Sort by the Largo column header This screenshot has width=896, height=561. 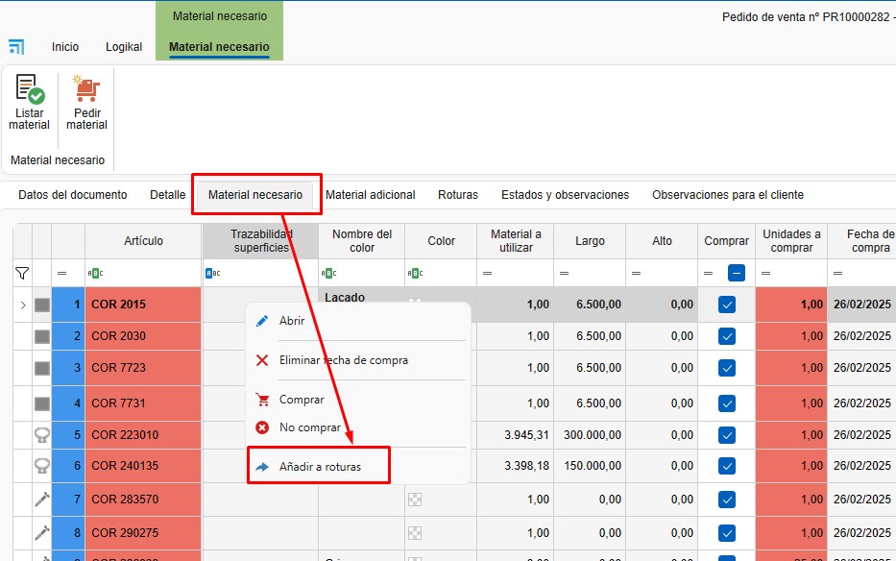pos(590,241)
